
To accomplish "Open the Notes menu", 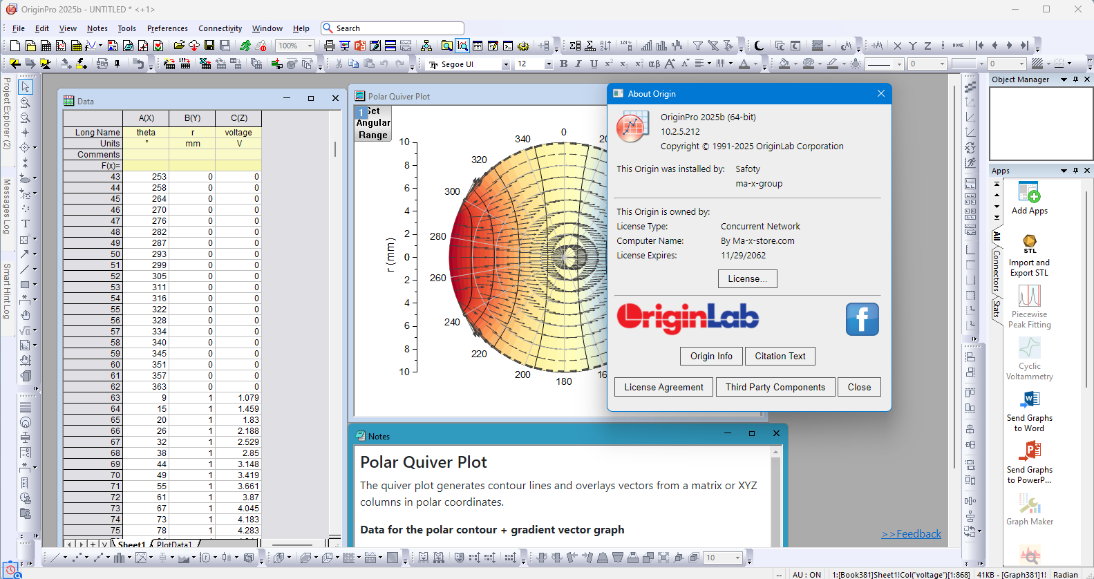I will tap(97, 28).
